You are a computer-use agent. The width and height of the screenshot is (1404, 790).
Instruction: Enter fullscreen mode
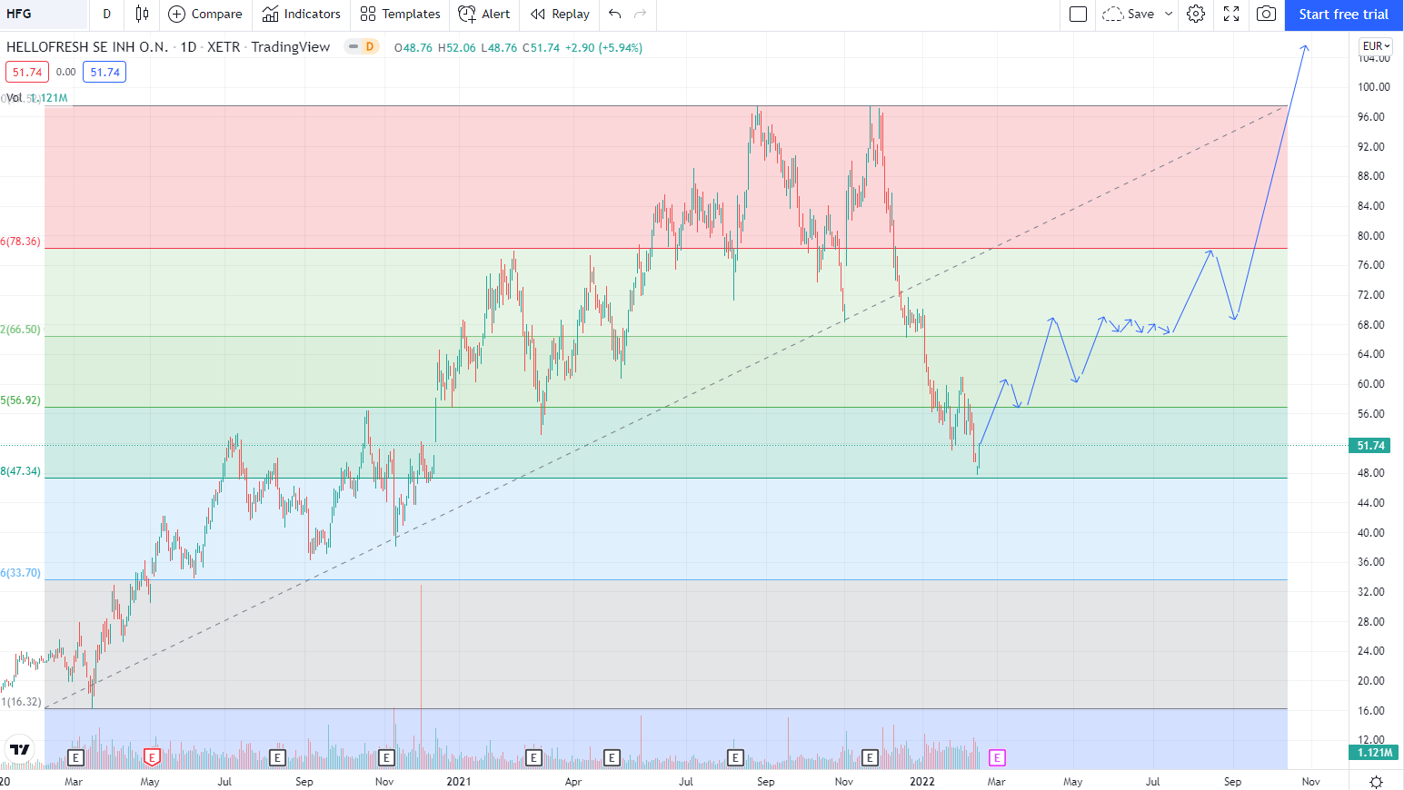click(x=1231, y=15)
